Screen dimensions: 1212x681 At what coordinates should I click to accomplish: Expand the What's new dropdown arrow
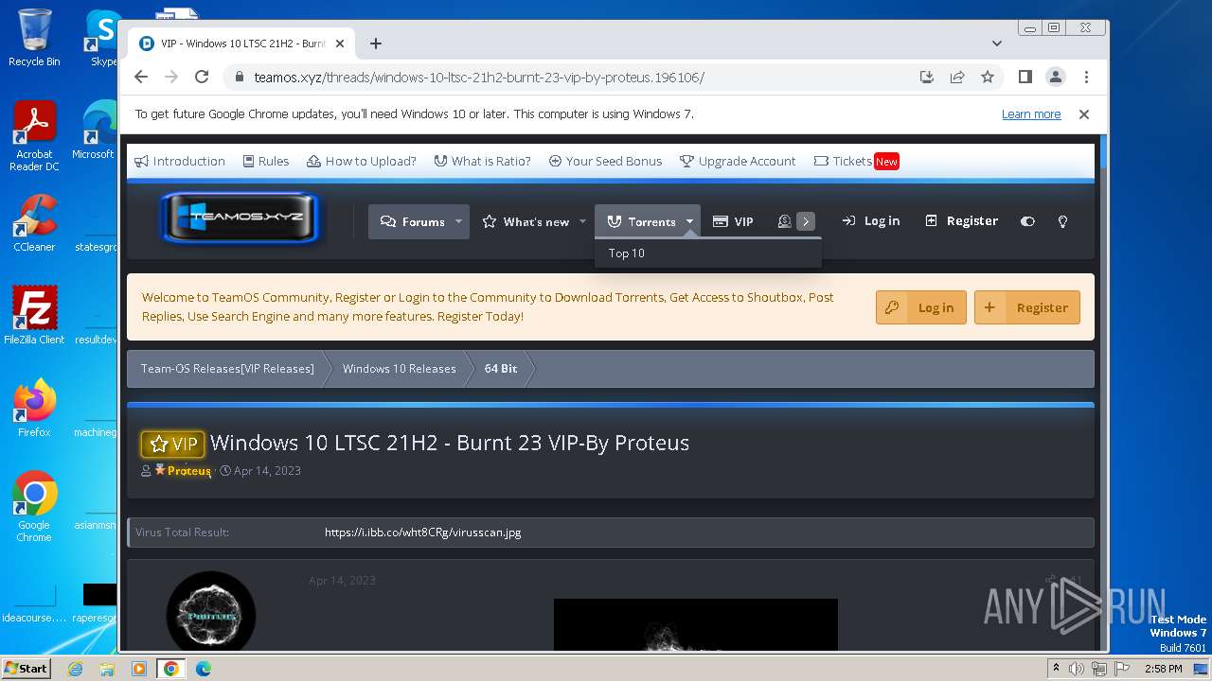pyautogui.click(x=582, y=221)
